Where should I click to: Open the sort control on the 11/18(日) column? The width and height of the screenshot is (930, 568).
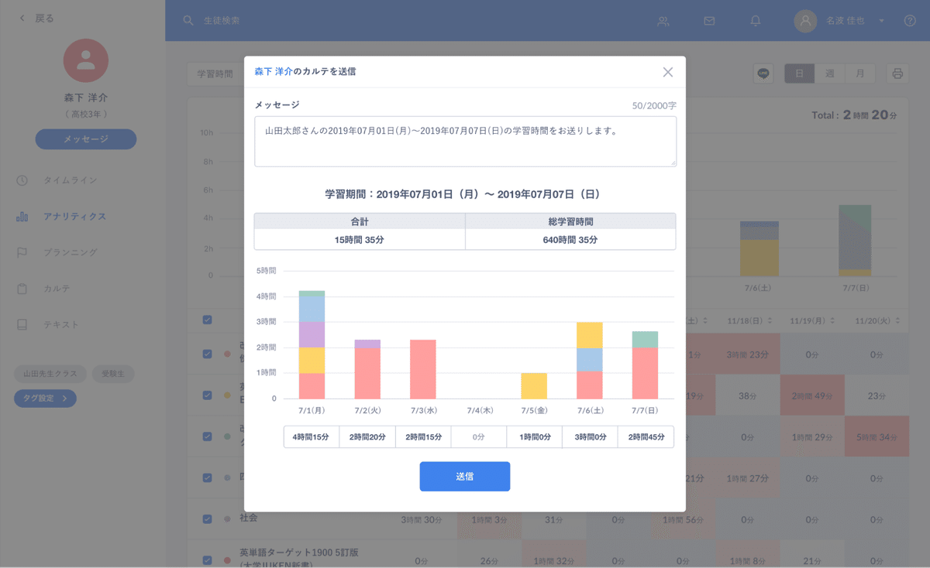click(769, 320)
